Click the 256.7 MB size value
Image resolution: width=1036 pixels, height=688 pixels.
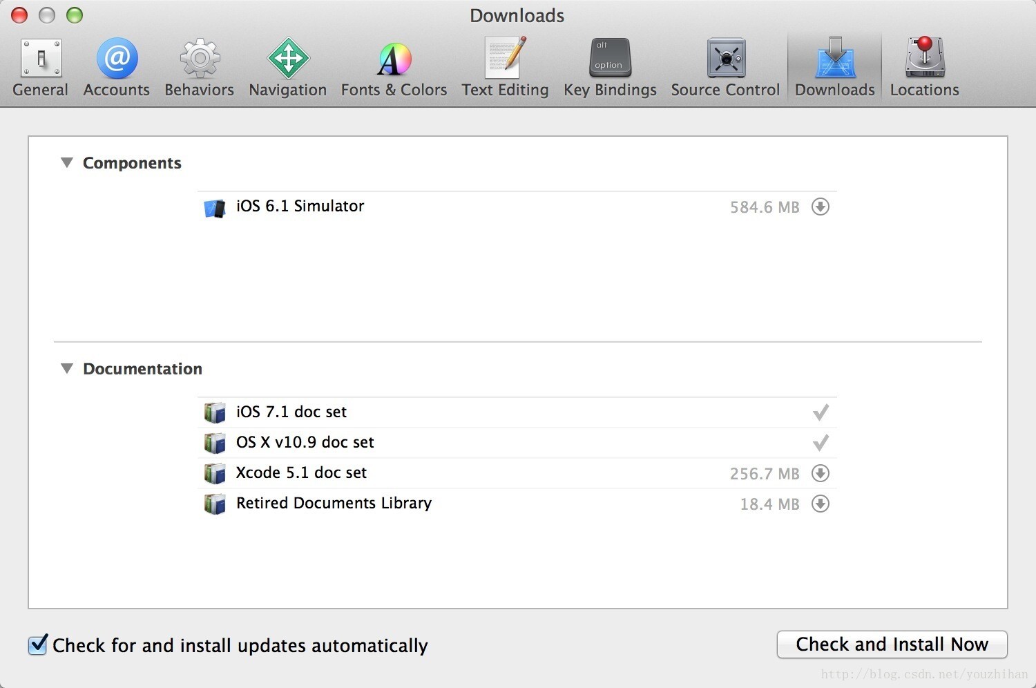[x=765, y=474]
